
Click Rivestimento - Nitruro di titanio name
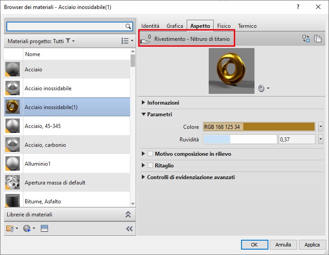click(192, 39)
